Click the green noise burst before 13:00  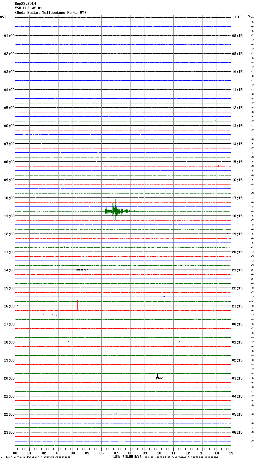[63, 247]
